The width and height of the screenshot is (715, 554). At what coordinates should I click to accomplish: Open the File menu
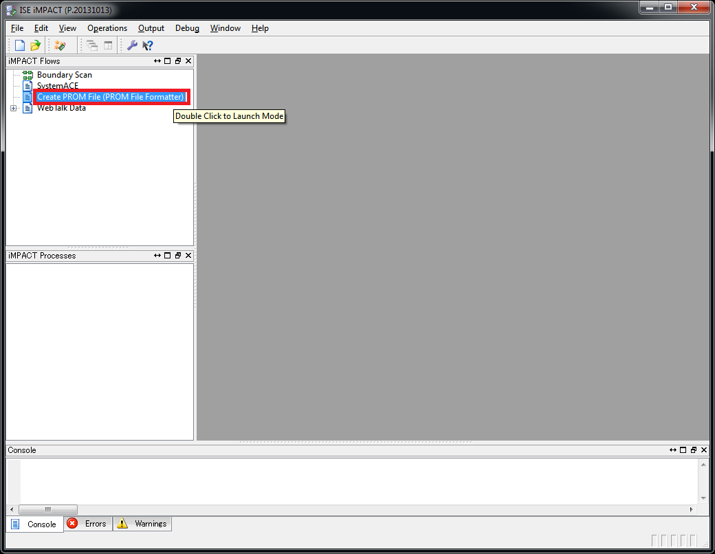coord(17,28)
